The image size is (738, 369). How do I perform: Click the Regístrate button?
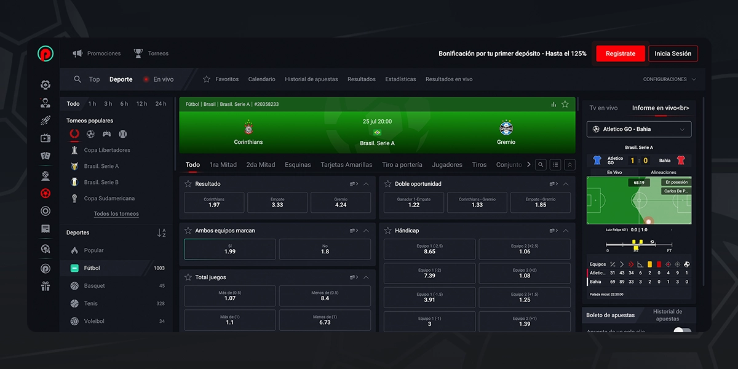[621, 54]
